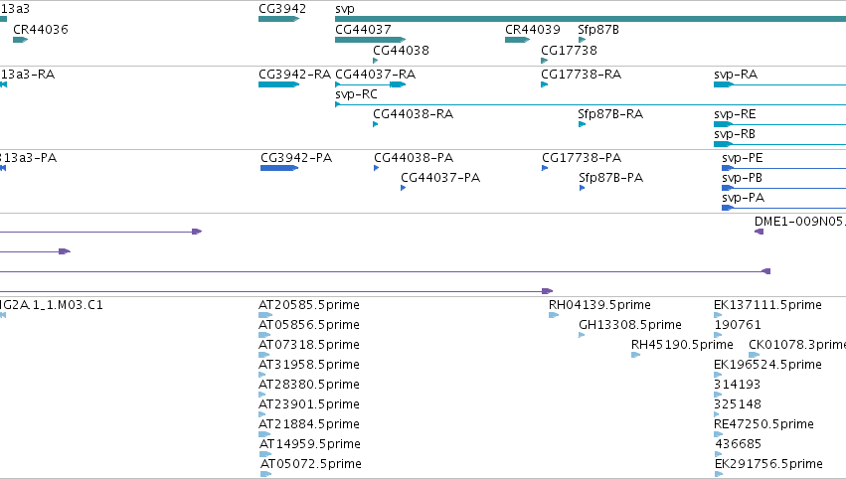The width and height of the screenshot is (846, 479).
Task: Select the CG17738-RA transcript glyph
Action: click(x=545, y=84)
